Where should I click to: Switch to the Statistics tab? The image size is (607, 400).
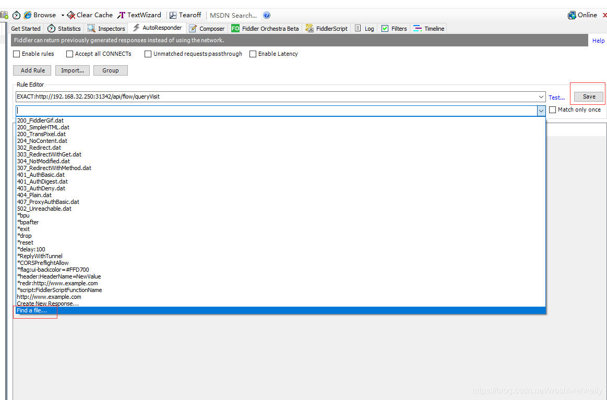[x=64, y=29]
